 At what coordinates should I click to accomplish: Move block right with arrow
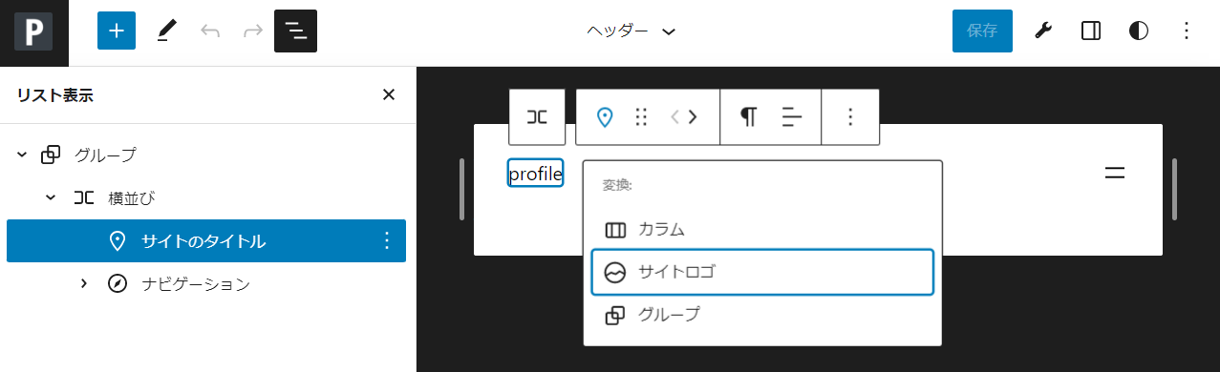tap(693, 116)
